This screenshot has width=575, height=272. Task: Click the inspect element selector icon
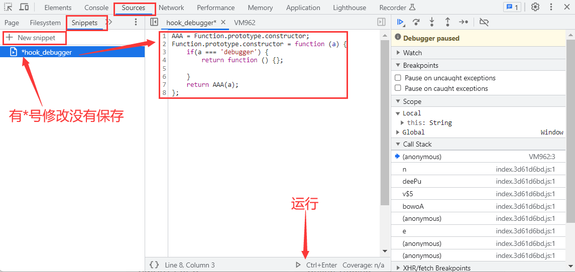8,8
